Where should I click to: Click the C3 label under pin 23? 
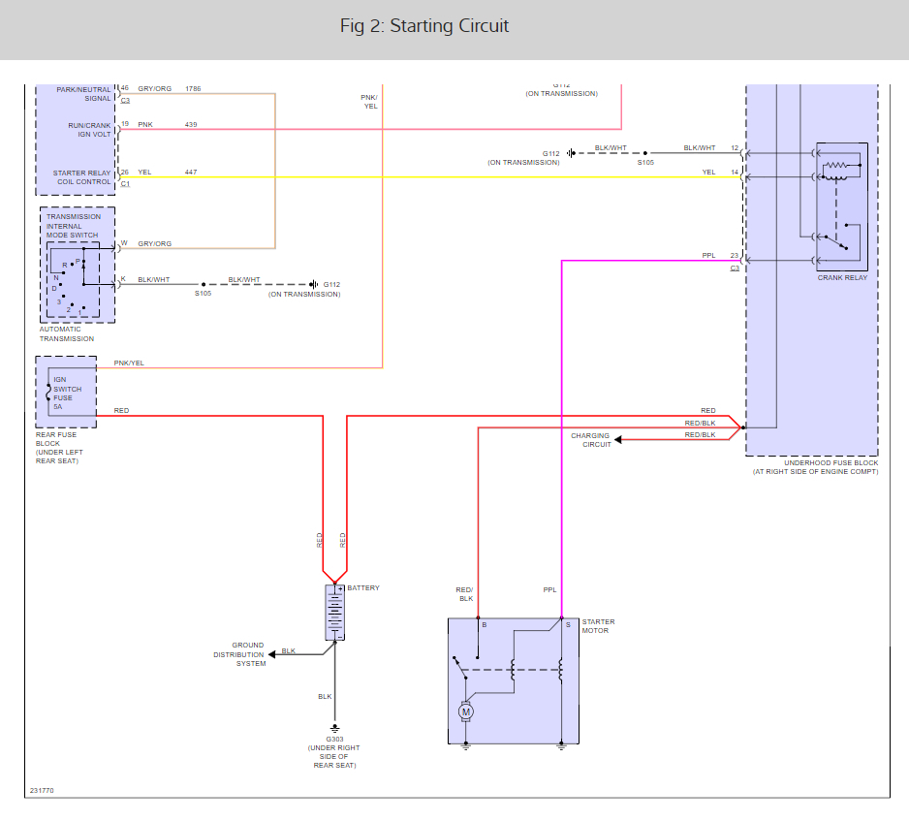tap(735, 268)
